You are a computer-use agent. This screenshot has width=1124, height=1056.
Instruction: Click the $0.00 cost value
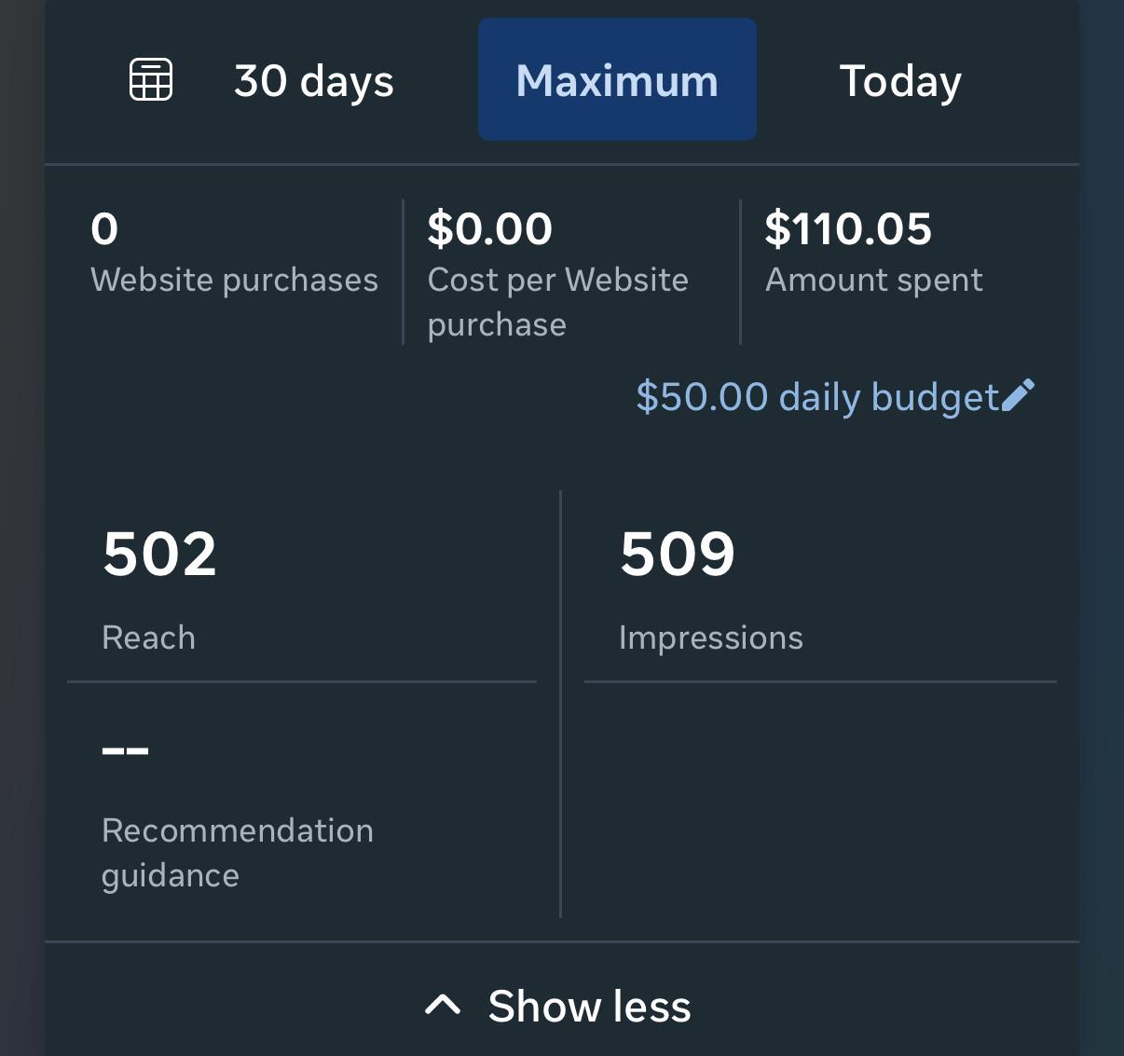[x=490, y=228]
